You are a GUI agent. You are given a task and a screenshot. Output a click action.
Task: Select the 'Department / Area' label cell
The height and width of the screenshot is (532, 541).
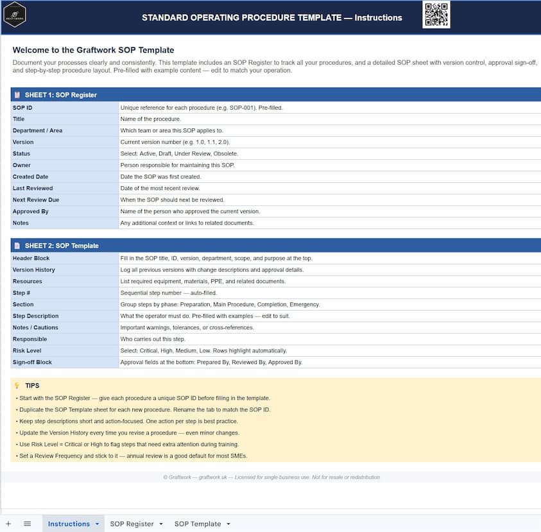[65, 130]
